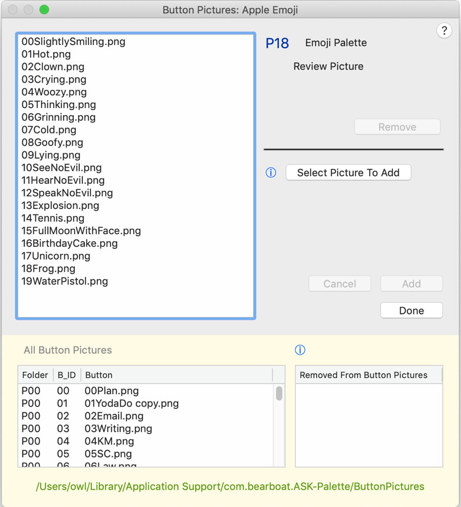Pick 19WaterPistol.png from the list
The image size is (461, 507).
click(x=65, y=281)
